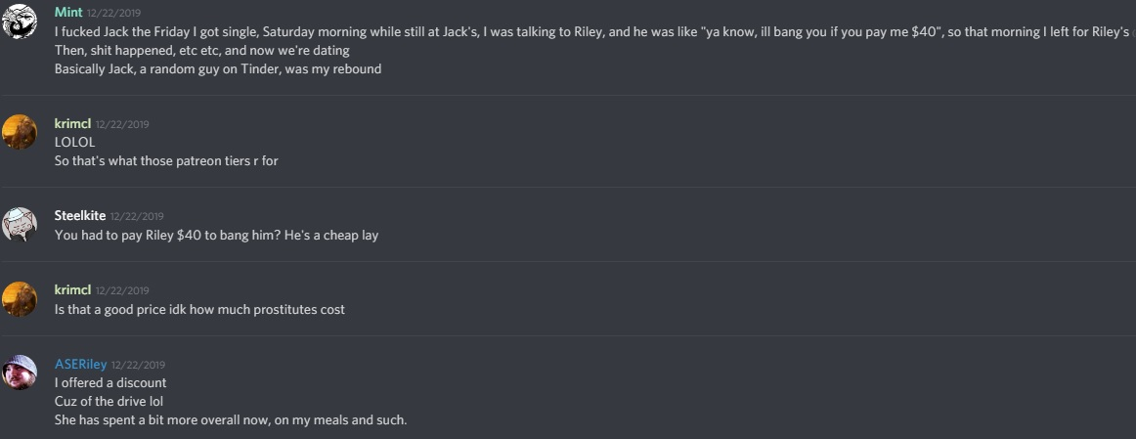This screenshot has width=1136, height=439.
Task: Select the 'patreon tiers r for' message
Action: tap(166, 160)
